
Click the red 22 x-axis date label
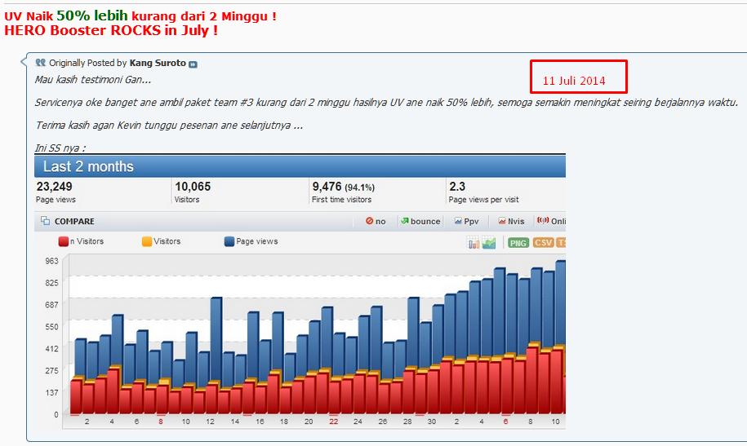(333, 422)
